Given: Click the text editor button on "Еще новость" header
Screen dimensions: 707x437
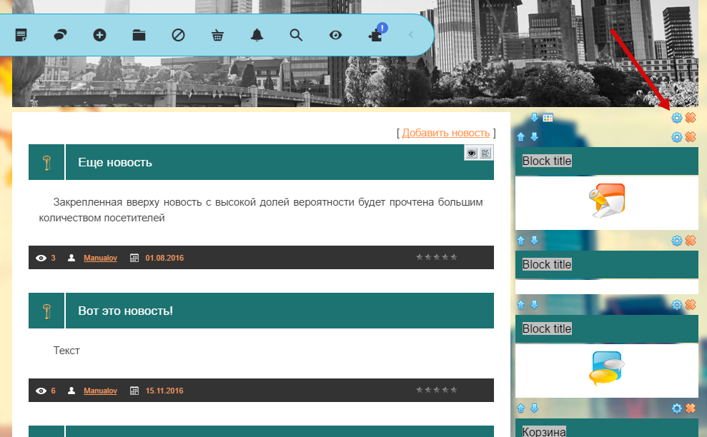Looking at the screenshot, I should click(486, 153).
